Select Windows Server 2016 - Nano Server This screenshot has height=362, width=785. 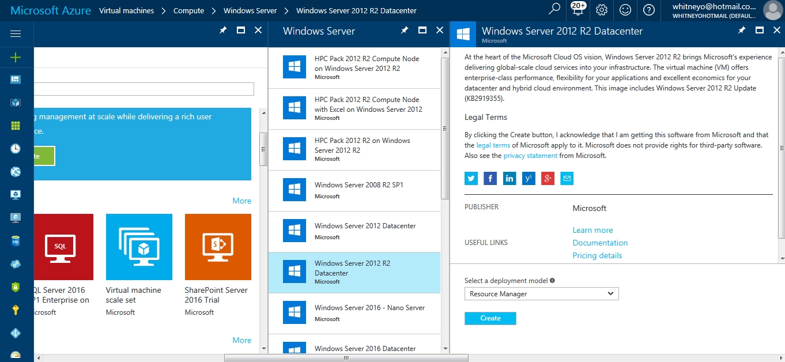(x=354, y=313)
